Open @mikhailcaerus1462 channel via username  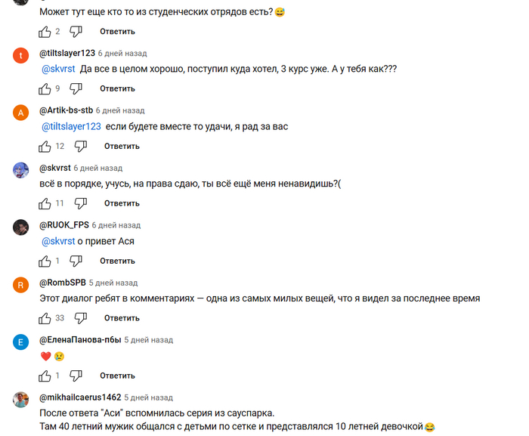[x=80, y=397]
